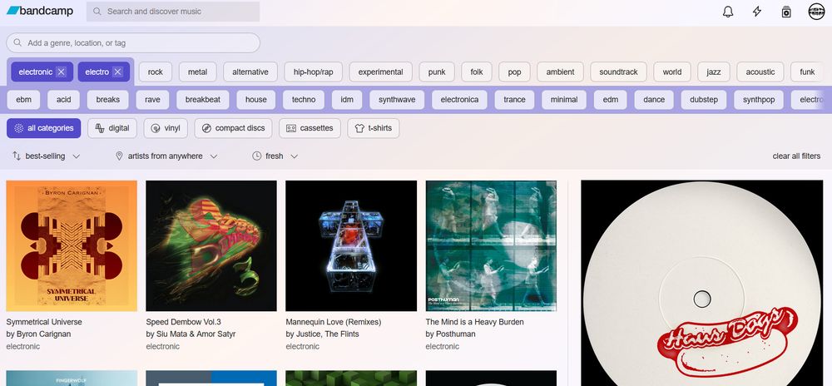This screenshot has width=832, height=386.
Task: Choose the edm subgenre tag
Action: tap(610, 100)
